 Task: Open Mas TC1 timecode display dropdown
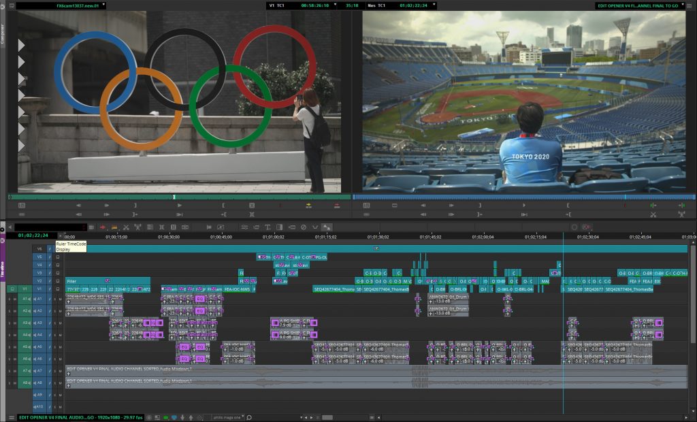434,5
